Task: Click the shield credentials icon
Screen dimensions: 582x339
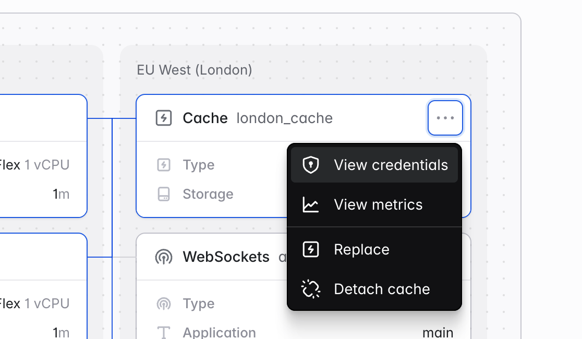Action: click(311, 165)
